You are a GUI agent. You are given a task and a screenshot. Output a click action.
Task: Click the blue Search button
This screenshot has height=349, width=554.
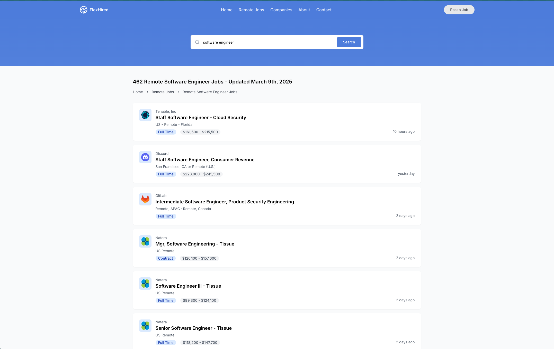[x=349, y=42]
